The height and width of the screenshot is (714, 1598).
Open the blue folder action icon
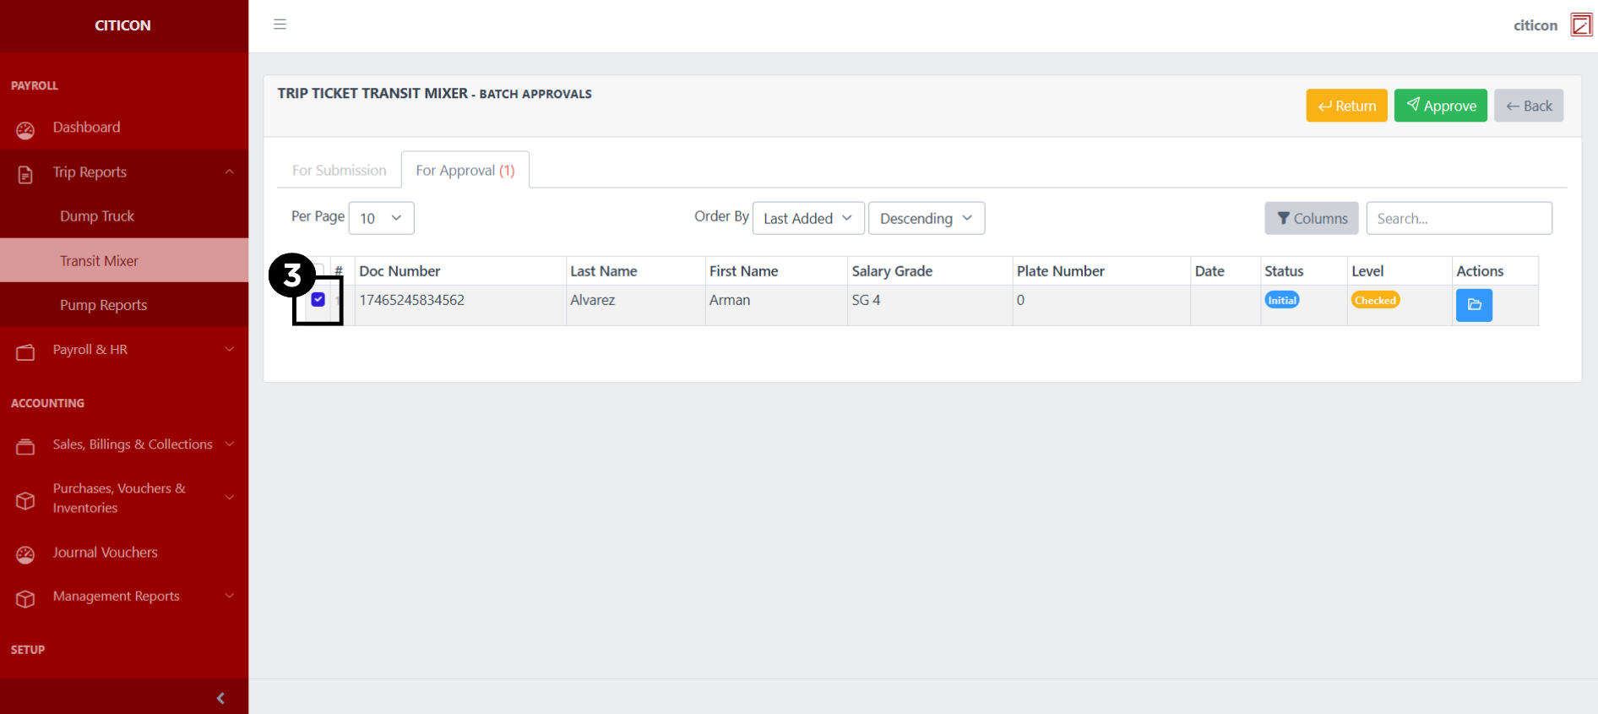point(1474,305)
